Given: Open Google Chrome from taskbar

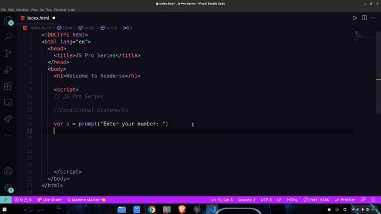Looking at the screenshot, I should pos(152,209).
